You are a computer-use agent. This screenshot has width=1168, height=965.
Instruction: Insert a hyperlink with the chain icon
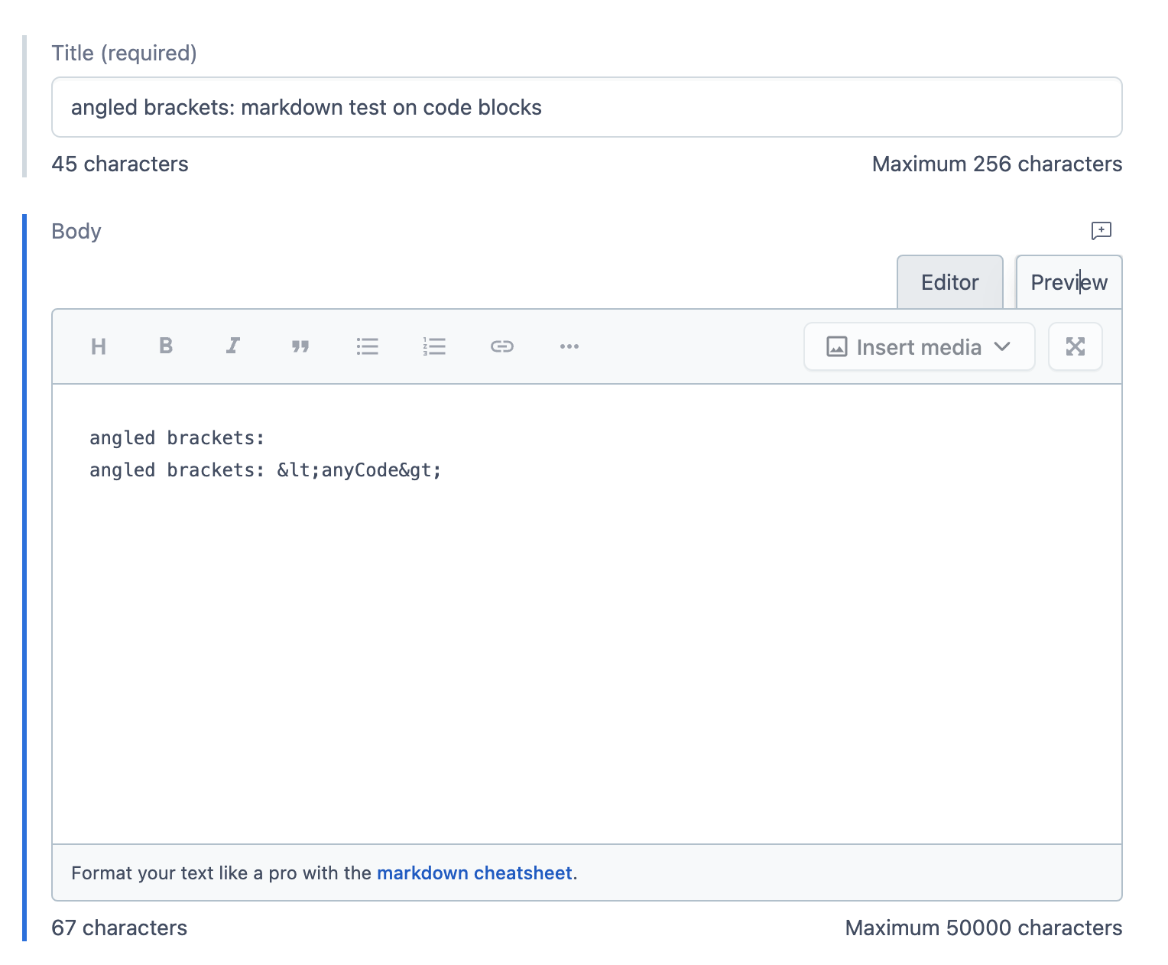point(501,346)
